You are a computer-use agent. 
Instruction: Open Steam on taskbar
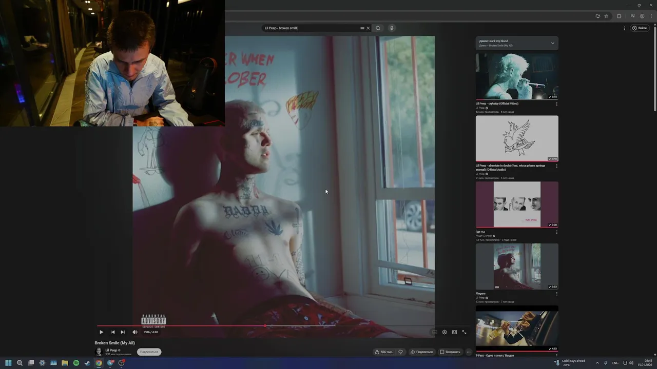pos(87,363)
